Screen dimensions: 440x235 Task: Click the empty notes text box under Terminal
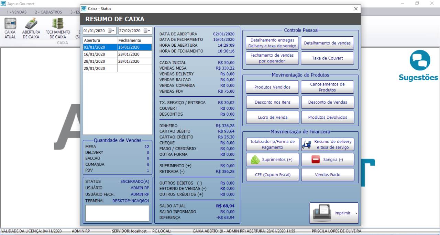[x=117, y=213]
